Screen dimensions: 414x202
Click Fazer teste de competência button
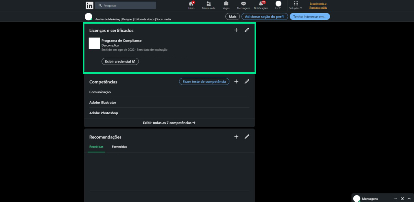pos(204,82)
